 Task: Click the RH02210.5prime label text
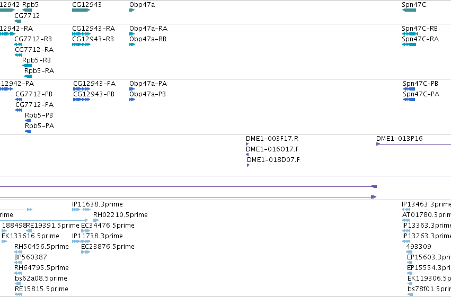tap(120, 214)
